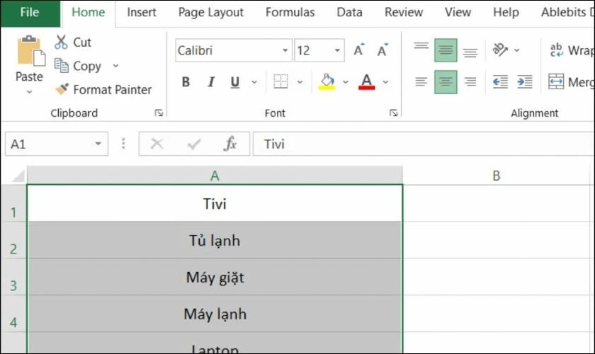Open the Borders grid icon
The image size is (595, 354).
coord(280,81)
